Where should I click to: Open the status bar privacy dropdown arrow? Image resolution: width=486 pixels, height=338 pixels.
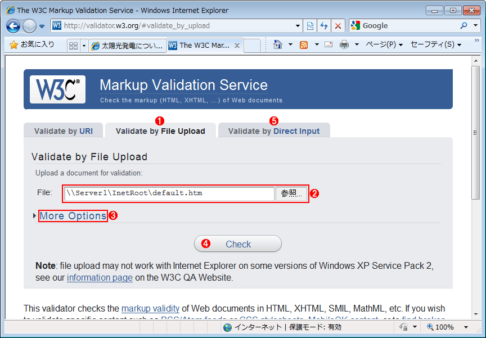pyautogui.click(x=415, y=327)
